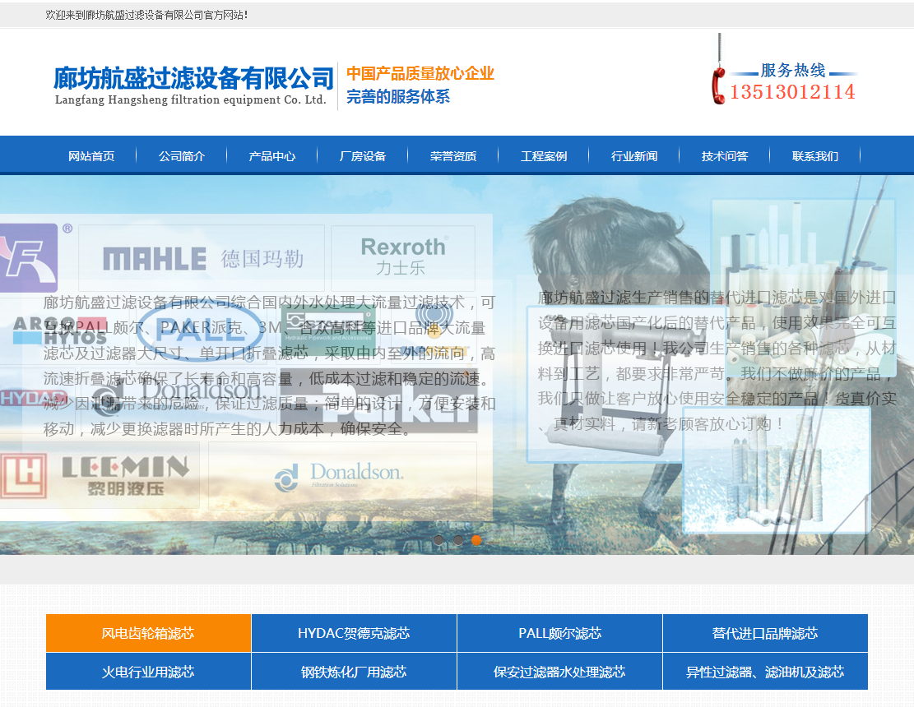This screenshot has width=914, height=707.
Task: Open the 产品中心 menu
Action: (x=272, y=156)
